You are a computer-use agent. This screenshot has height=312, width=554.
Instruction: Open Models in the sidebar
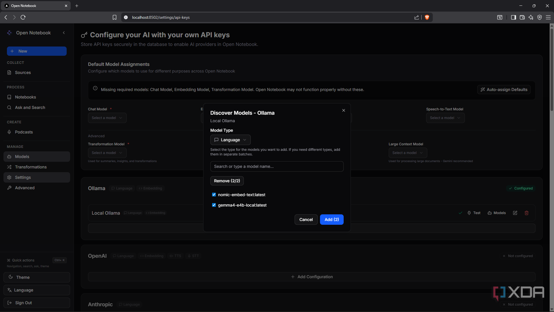[37, 157]
